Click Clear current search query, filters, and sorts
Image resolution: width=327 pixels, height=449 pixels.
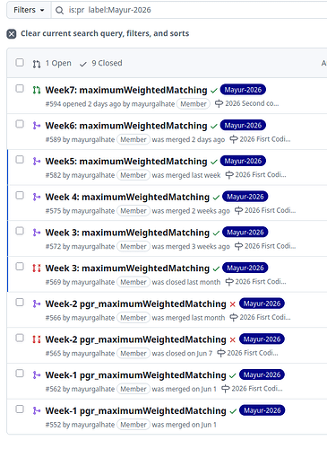tap(105, 33)
